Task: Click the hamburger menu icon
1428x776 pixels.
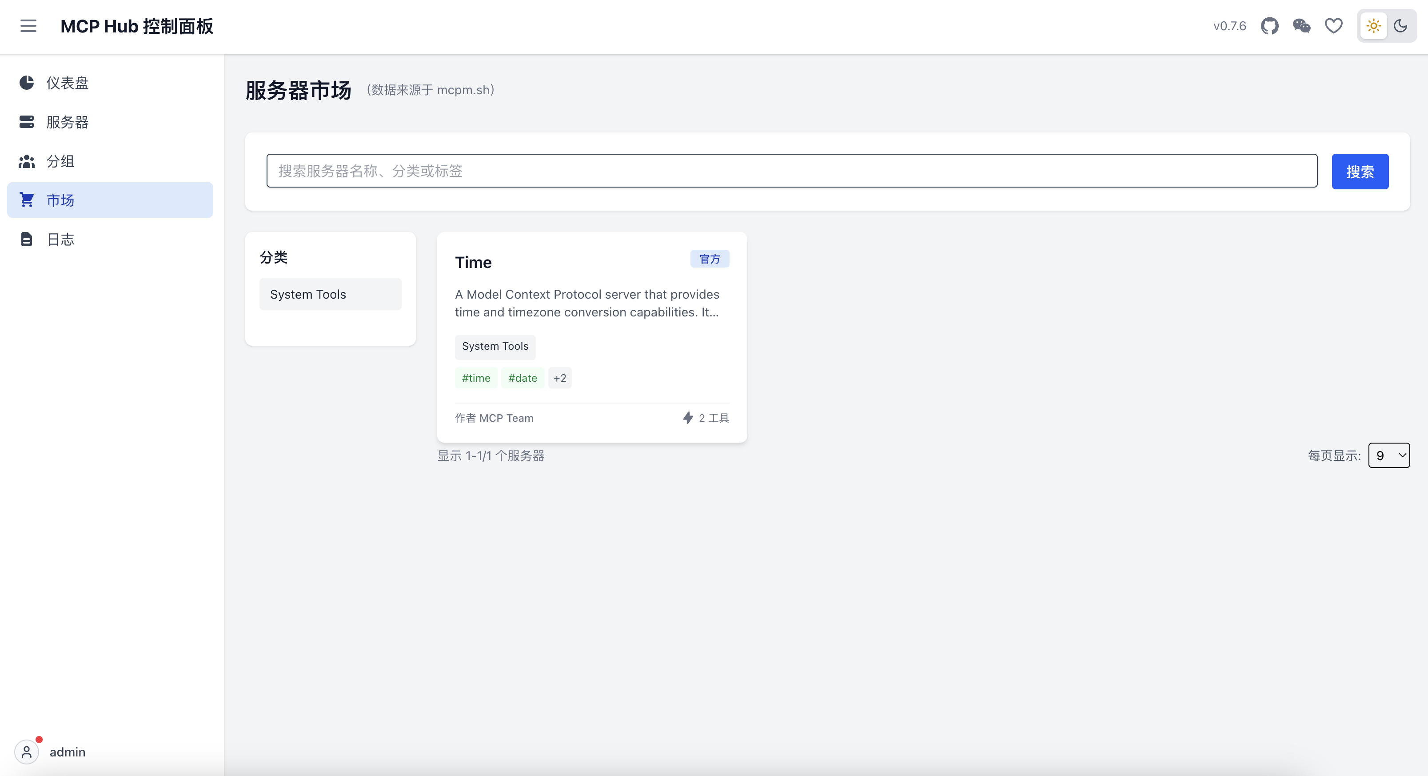Action: 28,26
